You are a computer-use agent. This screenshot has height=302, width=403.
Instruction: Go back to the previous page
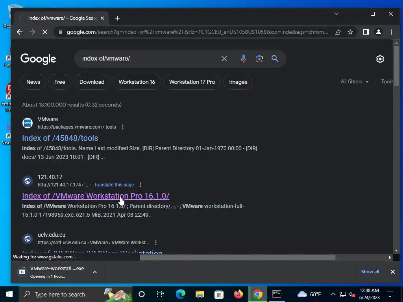click(x=20, y=32)
